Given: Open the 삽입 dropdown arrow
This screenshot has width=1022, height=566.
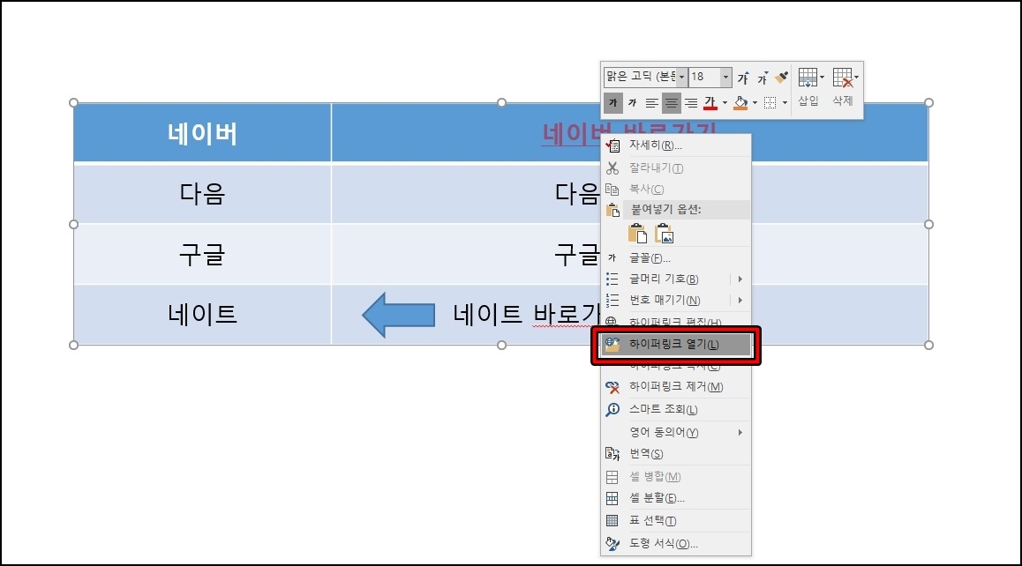Looking at the screenshot, I should click(822, 77).
